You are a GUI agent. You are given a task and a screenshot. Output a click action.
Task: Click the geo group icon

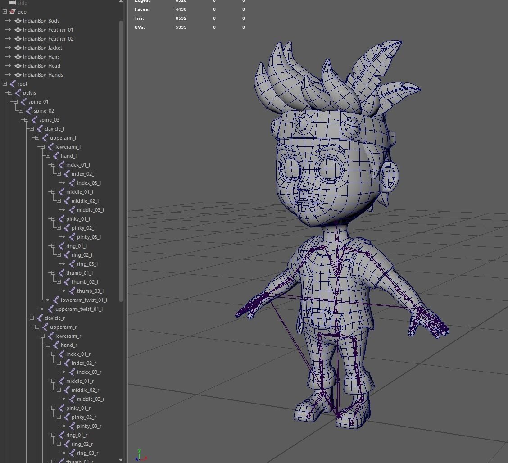coord(13,12)
